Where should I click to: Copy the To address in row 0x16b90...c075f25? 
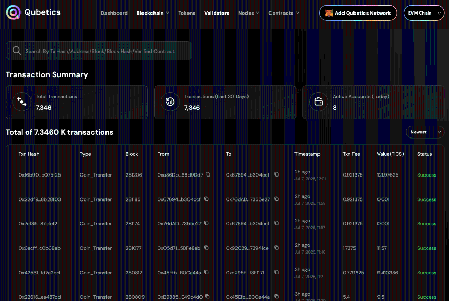coord(276,174)
